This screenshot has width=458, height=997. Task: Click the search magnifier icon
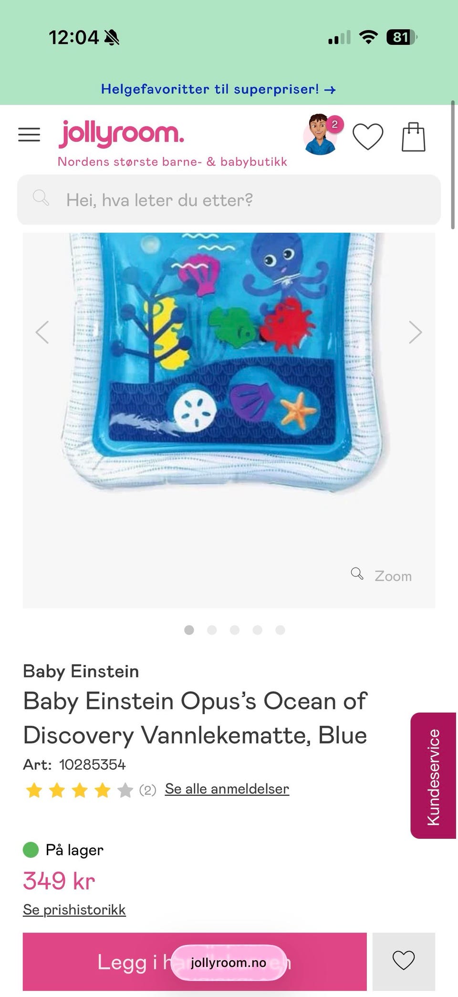tap(41, 197)
